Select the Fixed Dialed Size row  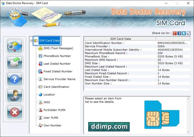137,77
